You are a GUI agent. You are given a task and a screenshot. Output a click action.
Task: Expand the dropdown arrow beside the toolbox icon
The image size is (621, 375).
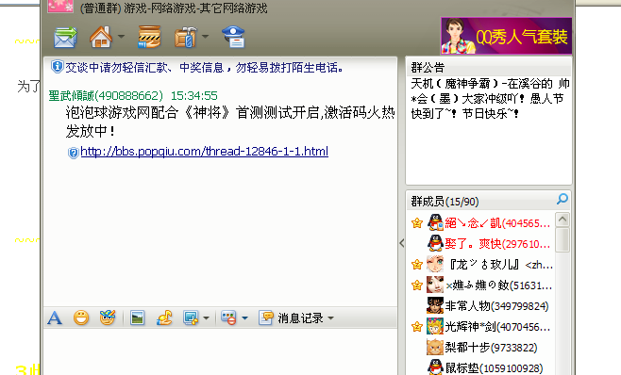tap(205, 37)
